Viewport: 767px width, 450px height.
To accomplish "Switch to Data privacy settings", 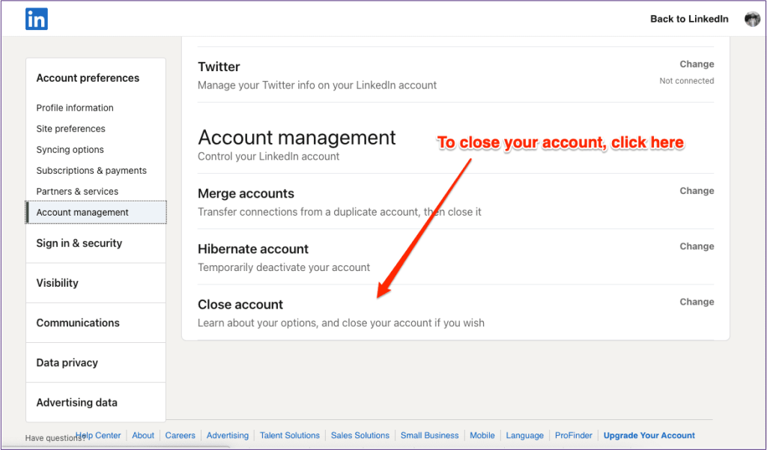I will point(67,363).
